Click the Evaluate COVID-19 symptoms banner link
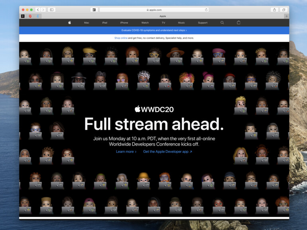 pyautogui.click(x=154, y=30)
